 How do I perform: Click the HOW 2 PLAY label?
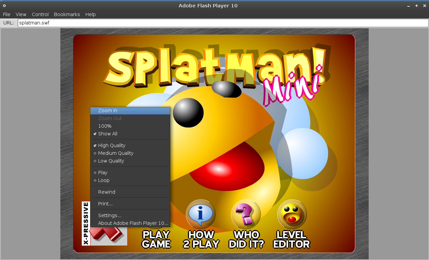[x=201, y=240]
